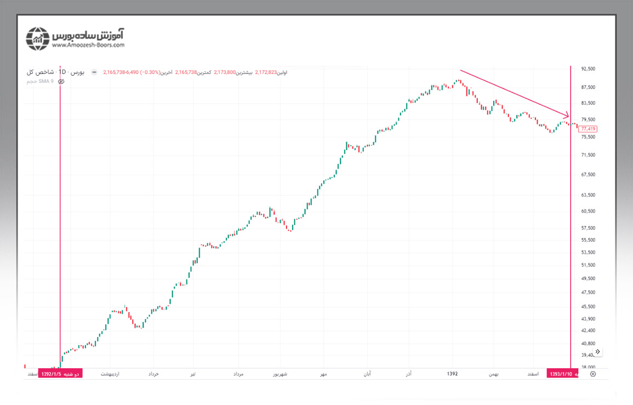Click the شاخص کل symbol title
Screen dimensions: 633x405
tap(38, 72)
